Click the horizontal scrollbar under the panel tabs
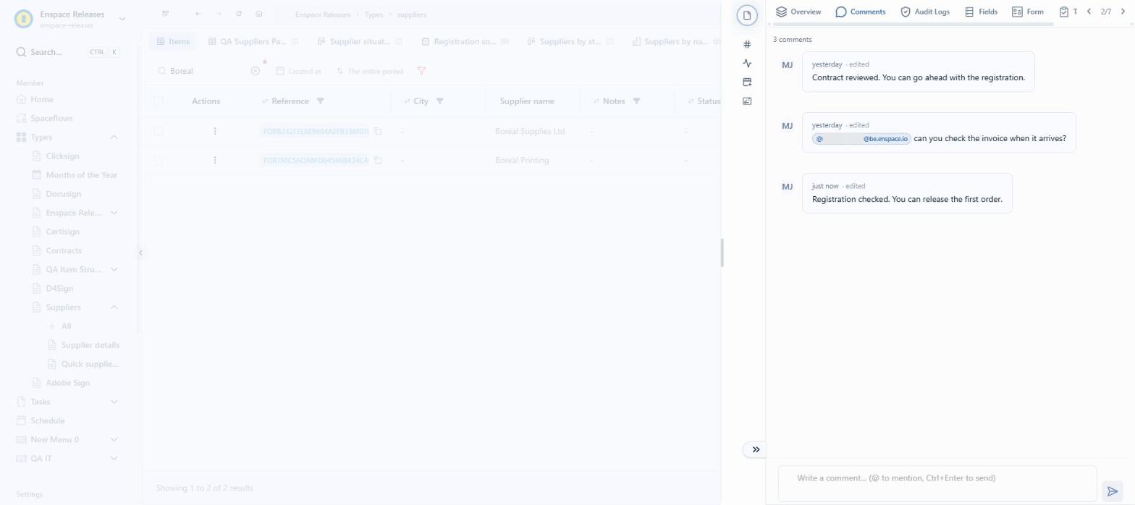This screenshot has height=505, width=1135. pos(914,24)
